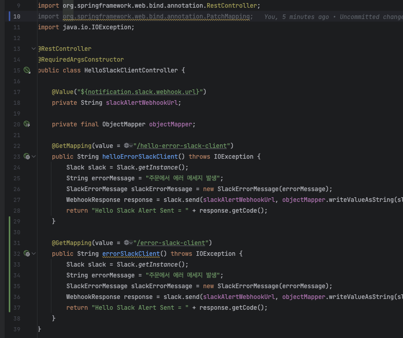The image size is (403, 338).
Task: Click the Korean error string on line 25
Action: coord(183,178)
